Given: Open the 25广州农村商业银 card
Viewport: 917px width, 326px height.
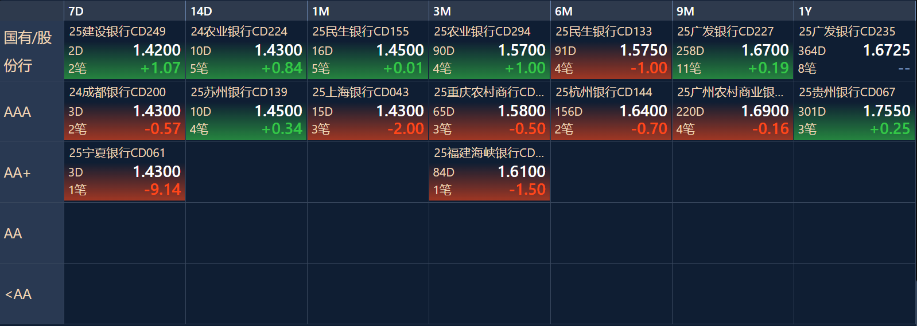Looking at the screenshot, I should [x=733, y=111].
